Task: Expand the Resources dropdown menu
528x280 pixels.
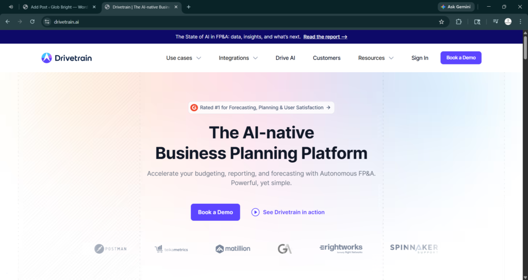Action: (376, 58)
